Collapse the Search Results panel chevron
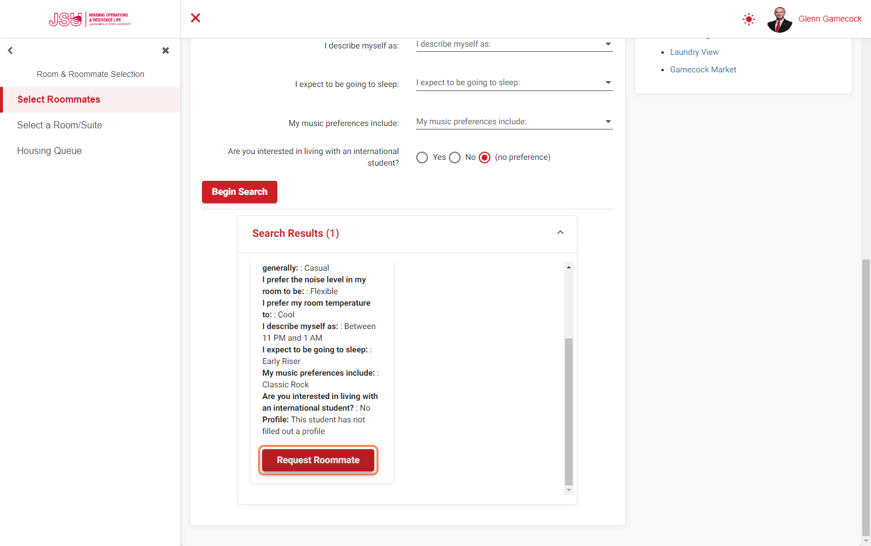 click(x=560, y=233)
